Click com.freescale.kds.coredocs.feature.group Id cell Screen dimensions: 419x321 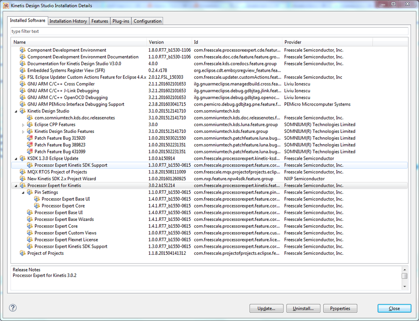pyautogui.click(x=235, y=64)
